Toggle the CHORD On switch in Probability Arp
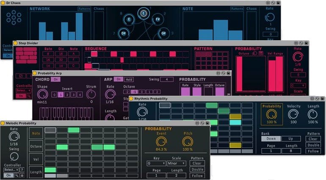This screenshot has width=326, height=180. click(x=56, y=79)
